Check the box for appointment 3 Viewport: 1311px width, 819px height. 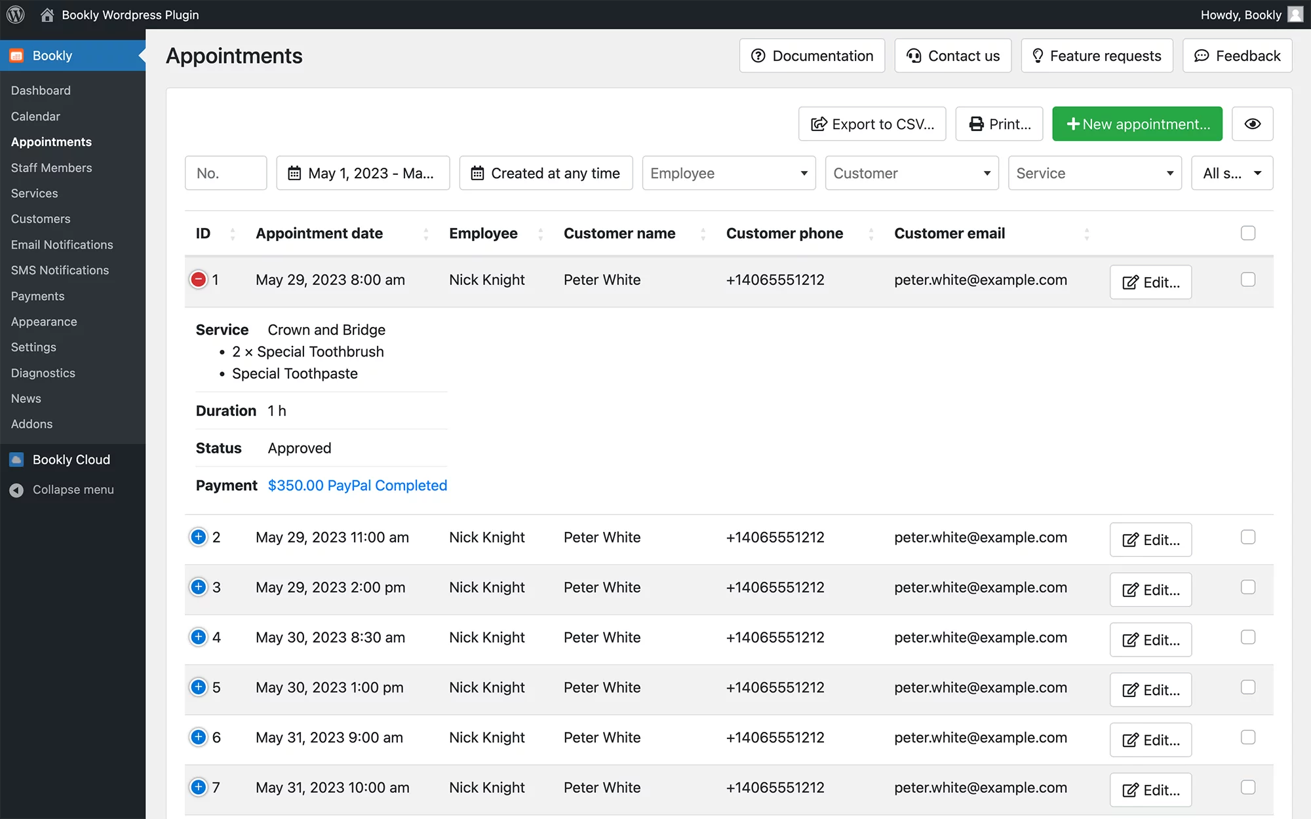point(1248,587)
